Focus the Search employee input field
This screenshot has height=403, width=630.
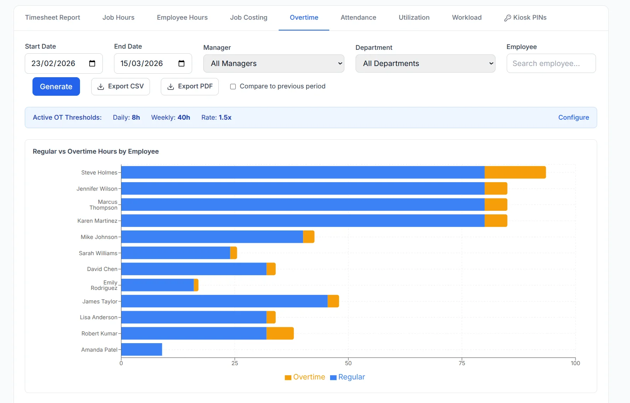pyautogui.click(x=551, y=63)
